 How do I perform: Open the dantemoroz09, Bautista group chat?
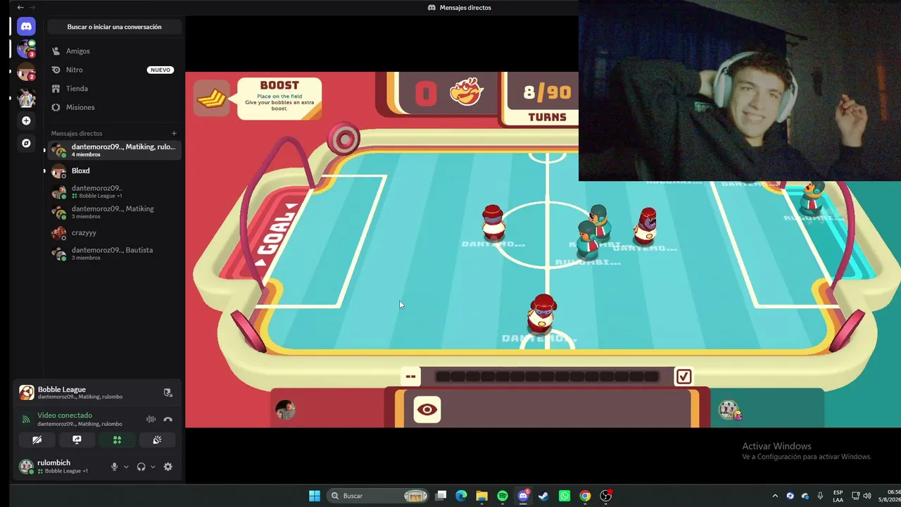(x=115, y=254)
